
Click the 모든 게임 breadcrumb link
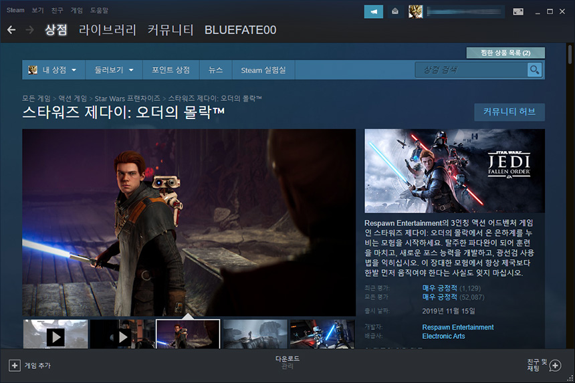pos(36,98)
